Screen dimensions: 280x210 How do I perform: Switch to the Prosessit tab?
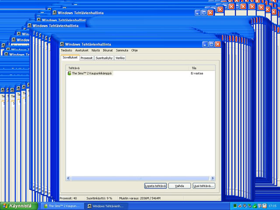pyautogui.click(x=87, y=58)
